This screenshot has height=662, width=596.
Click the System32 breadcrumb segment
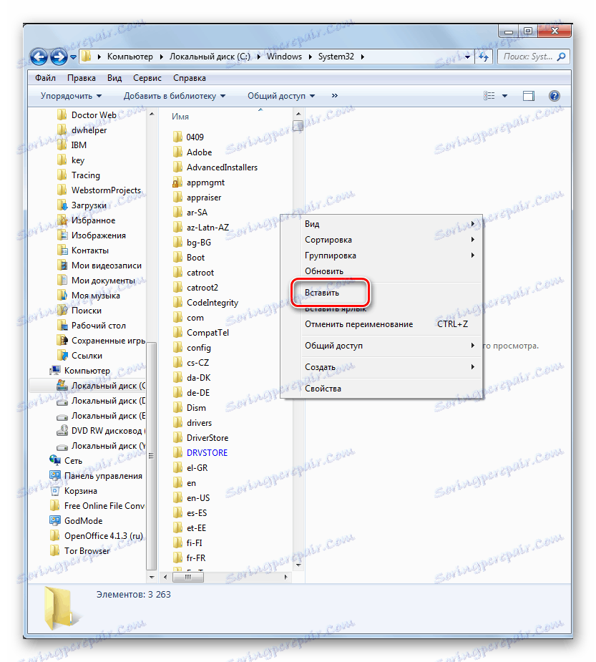point(336,57)
